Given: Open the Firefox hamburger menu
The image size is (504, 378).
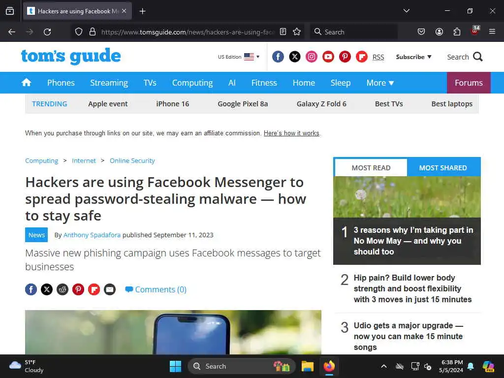Looking at the screenshot, I should [492, 31].
